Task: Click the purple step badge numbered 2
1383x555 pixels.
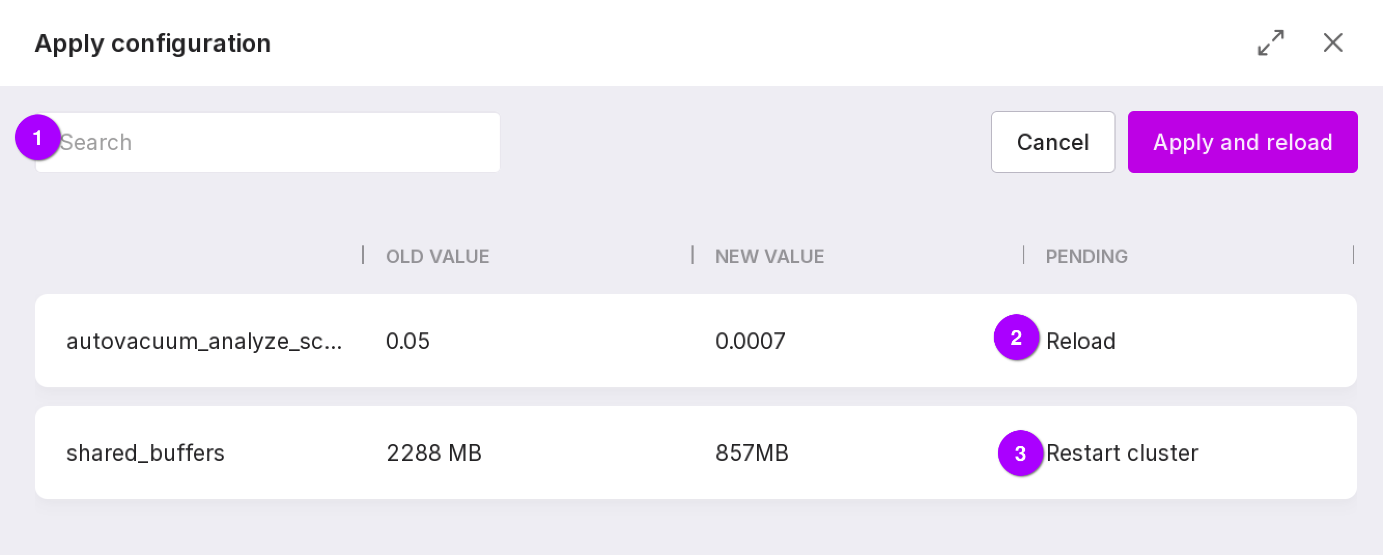Action: 1016,337
